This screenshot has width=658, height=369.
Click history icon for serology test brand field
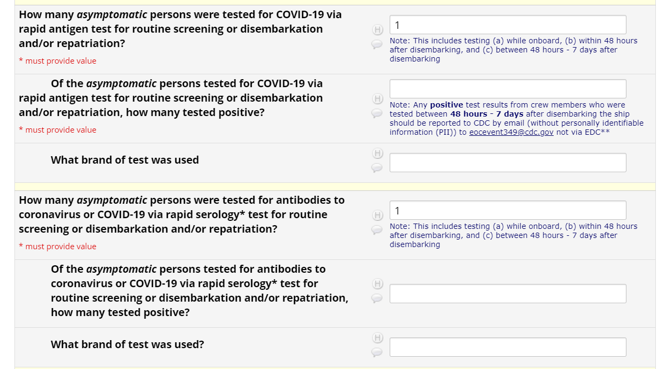point(377,338)
